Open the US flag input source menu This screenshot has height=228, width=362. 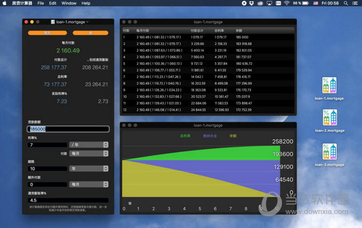click(316, 3)
